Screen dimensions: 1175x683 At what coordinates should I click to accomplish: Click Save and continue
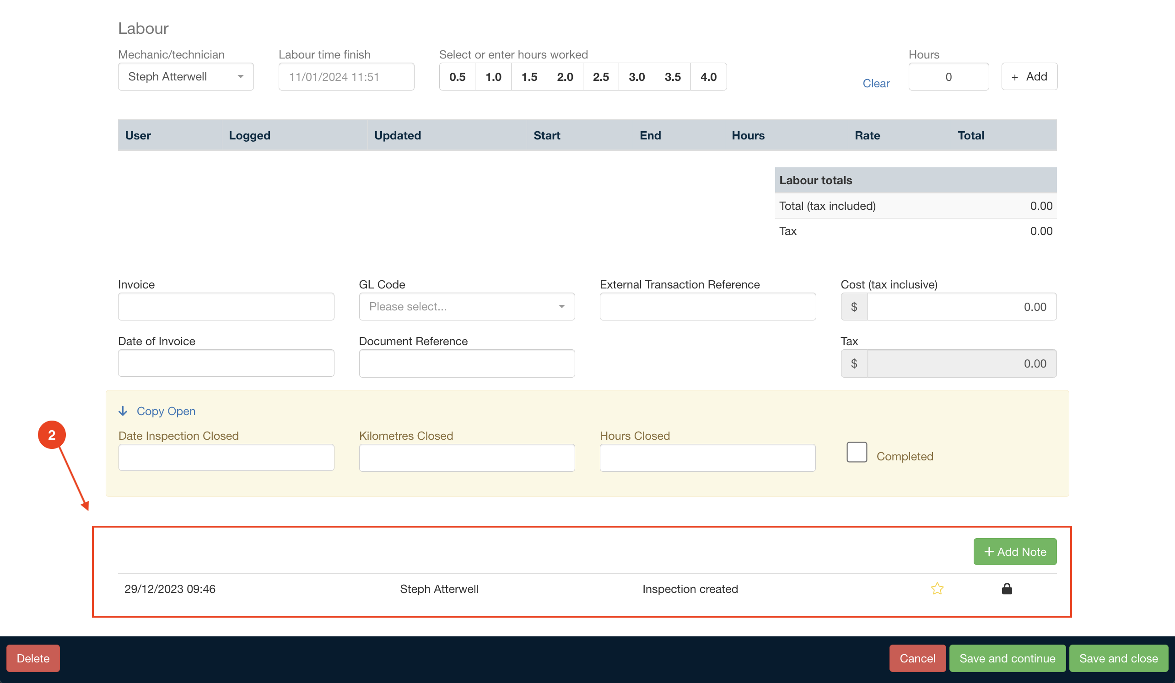tap(1008, 658)
